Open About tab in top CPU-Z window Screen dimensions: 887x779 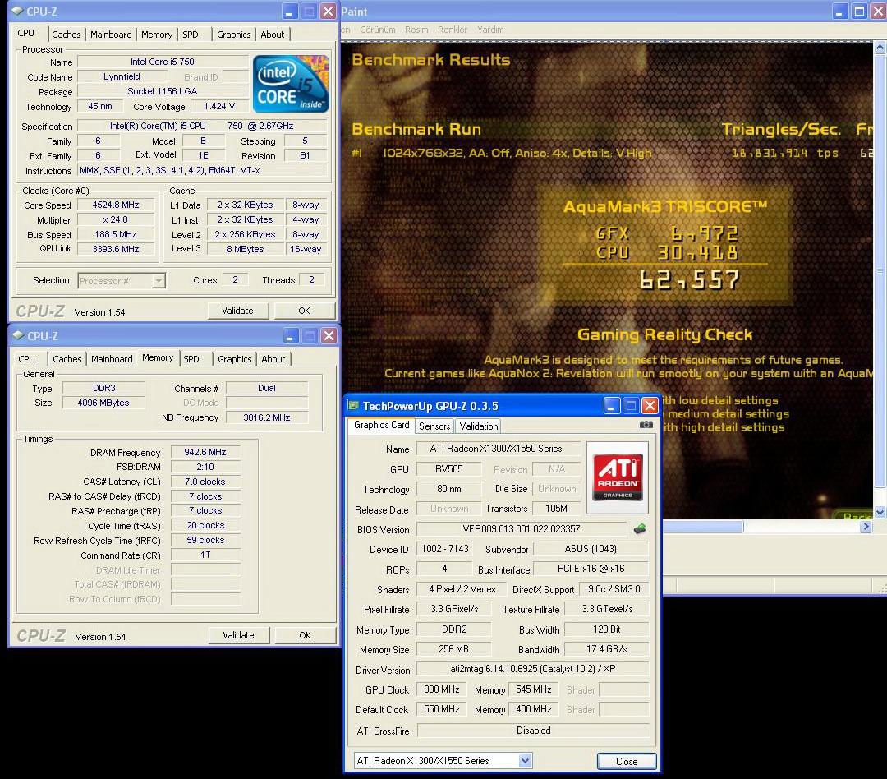272,35
